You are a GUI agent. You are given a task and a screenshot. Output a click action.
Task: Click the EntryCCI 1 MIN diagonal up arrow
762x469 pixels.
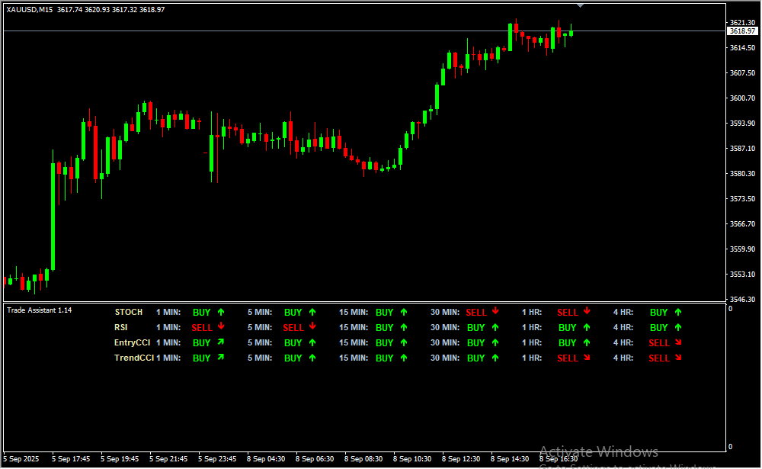tap(221, 342)
